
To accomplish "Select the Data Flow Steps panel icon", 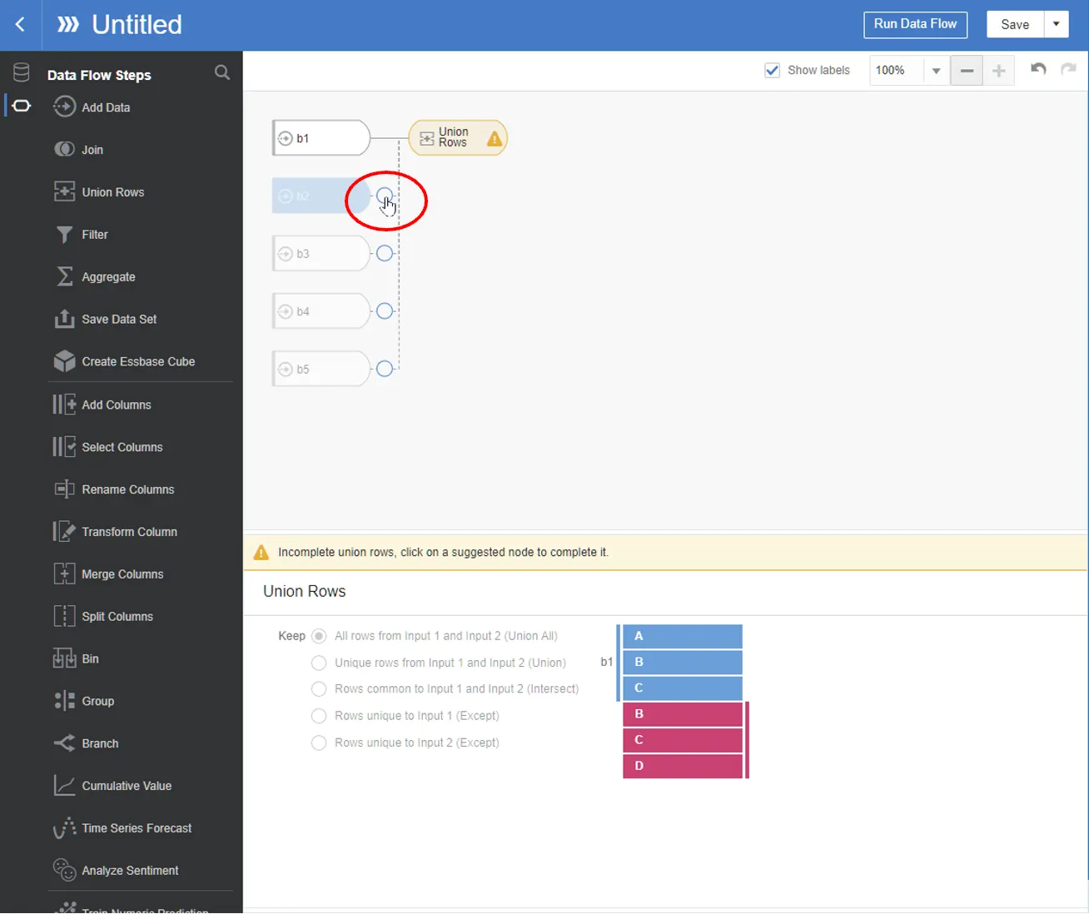I will pyautogui.click(x=22, y=106).
